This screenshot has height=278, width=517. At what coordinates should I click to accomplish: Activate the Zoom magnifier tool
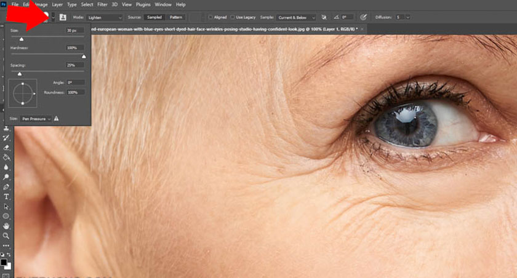[7, 236]
